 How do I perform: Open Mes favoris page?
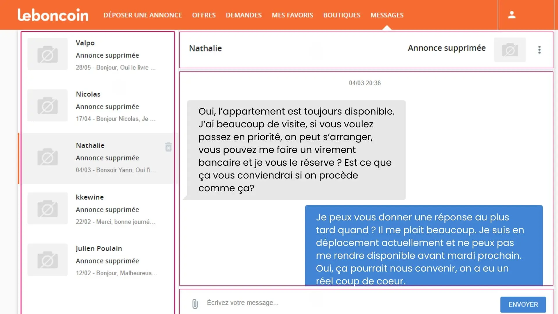coord(292,15)
